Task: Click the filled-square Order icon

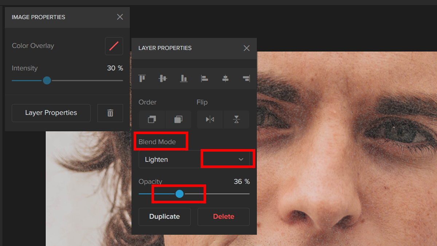Action: 178,120
